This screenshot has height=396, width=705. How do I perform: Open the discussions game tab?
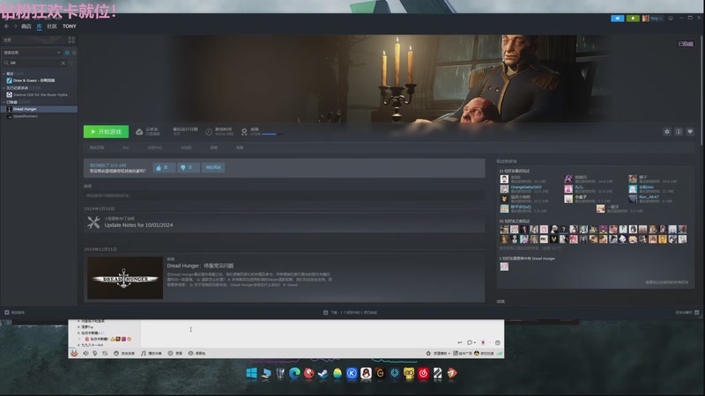coord(186,148)
